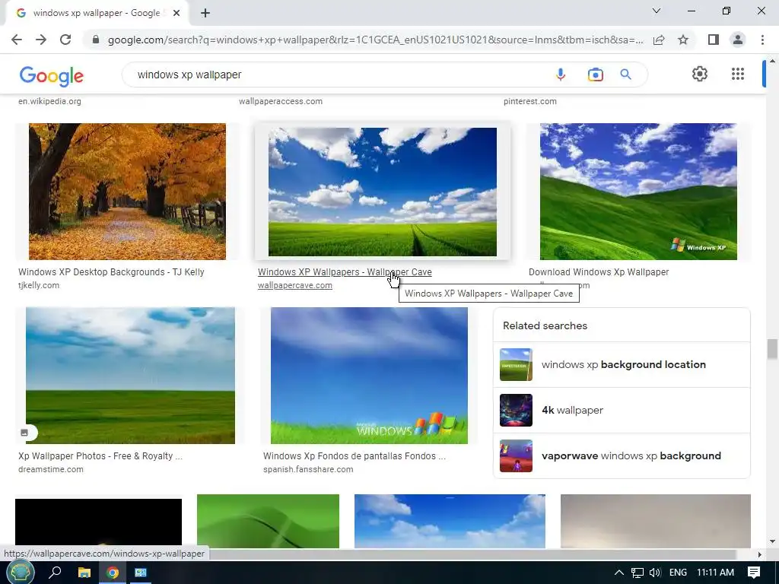Click the vertical scrollbar thumb
The height and width of the screenshot is (584, 779).
point(772,348)
